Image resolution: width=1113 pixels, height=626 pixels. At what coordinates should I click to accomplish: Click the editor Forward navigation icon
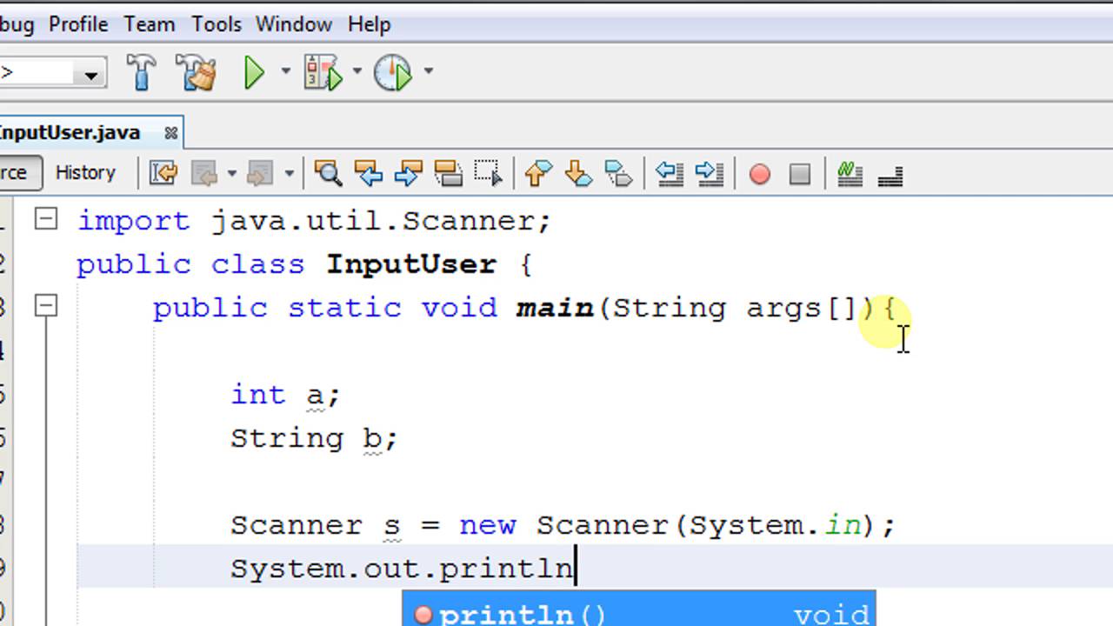pyautogui.click(x=260, y=174)
